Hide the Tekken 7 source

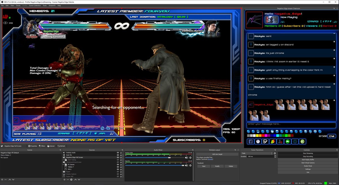118,167
